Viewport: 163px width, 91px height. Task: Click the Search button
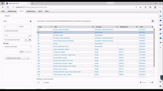[x=28, y=52]
